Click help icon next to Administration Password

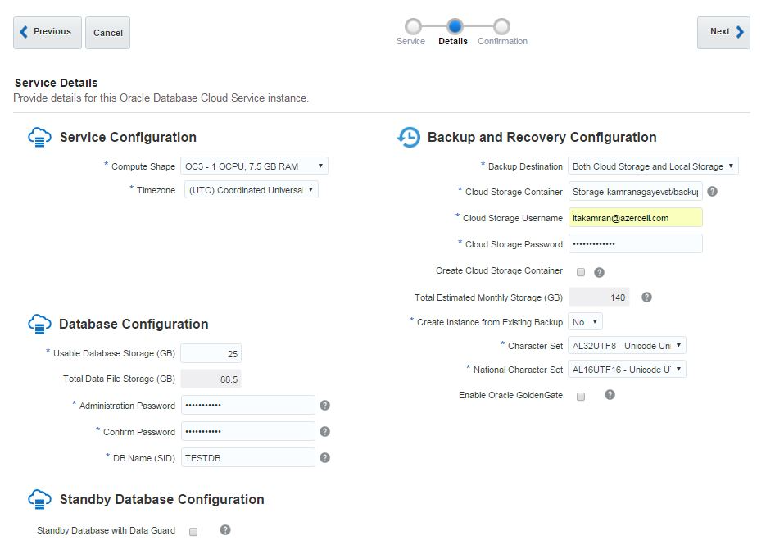tap(324, 406)
